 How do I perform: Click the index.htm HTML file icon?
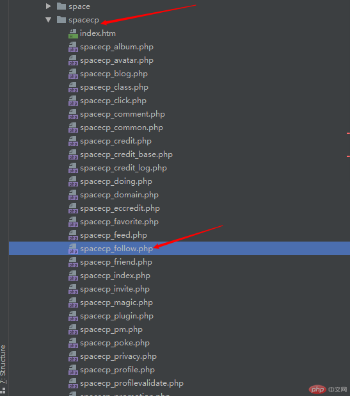pos(73,33)
